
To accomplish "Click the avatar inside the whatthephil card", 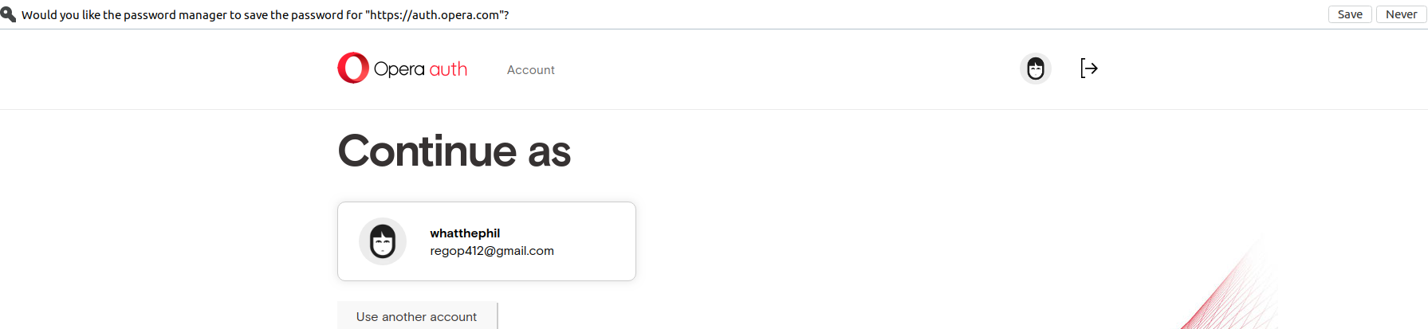I will pos(383,241).
